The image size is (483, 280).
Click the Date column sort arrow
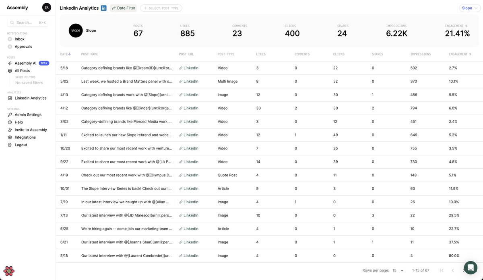coord(70,54)
